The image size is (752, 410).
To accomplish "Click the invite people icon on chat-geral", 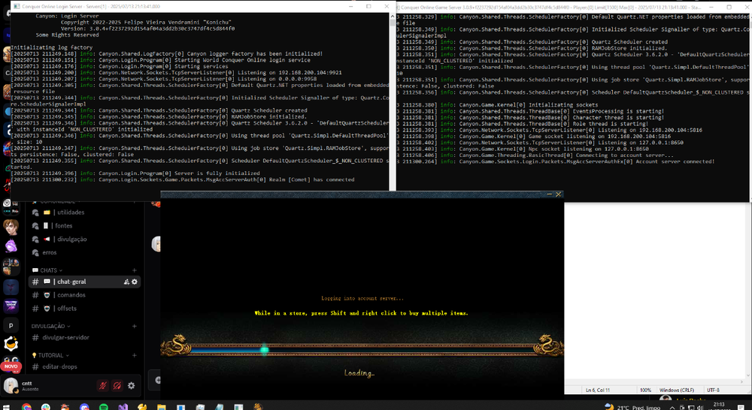I will click(127, 282).
